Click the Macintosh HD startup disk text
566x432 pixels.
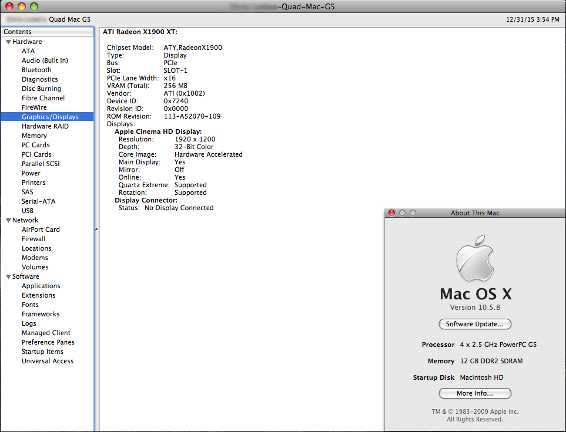[481, 377]
